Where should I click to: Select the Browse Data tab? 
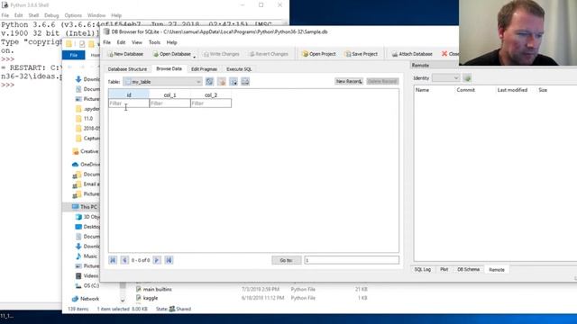[x=169, y=68]
